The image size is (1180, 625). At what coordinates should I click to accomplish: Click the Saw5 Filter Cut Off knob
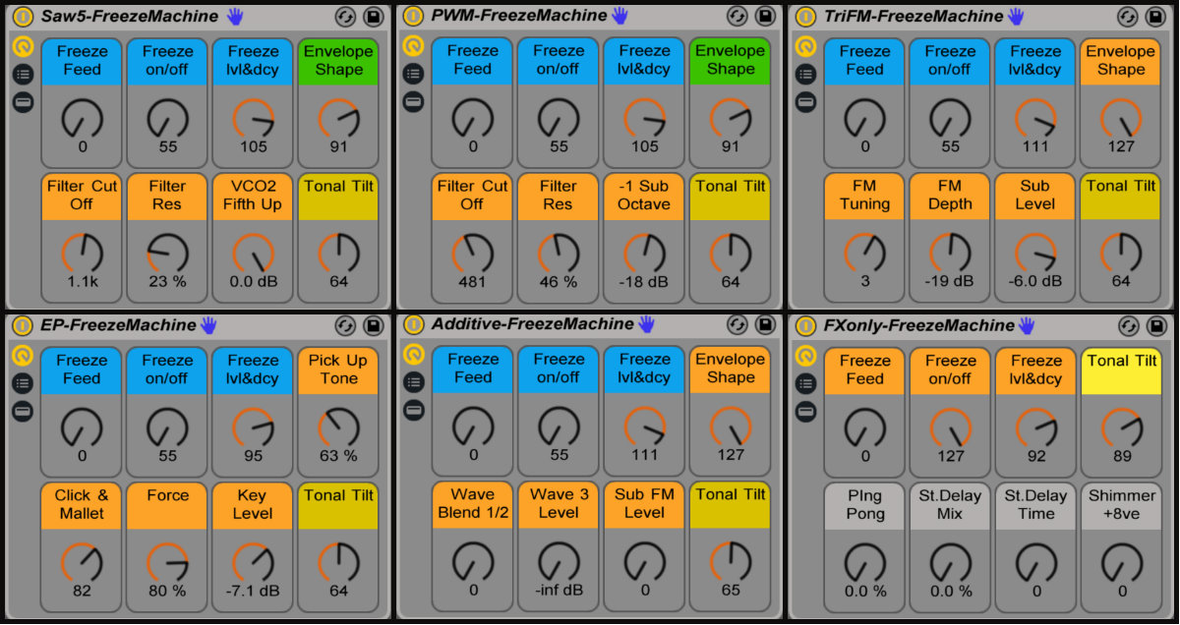point(82,253)
